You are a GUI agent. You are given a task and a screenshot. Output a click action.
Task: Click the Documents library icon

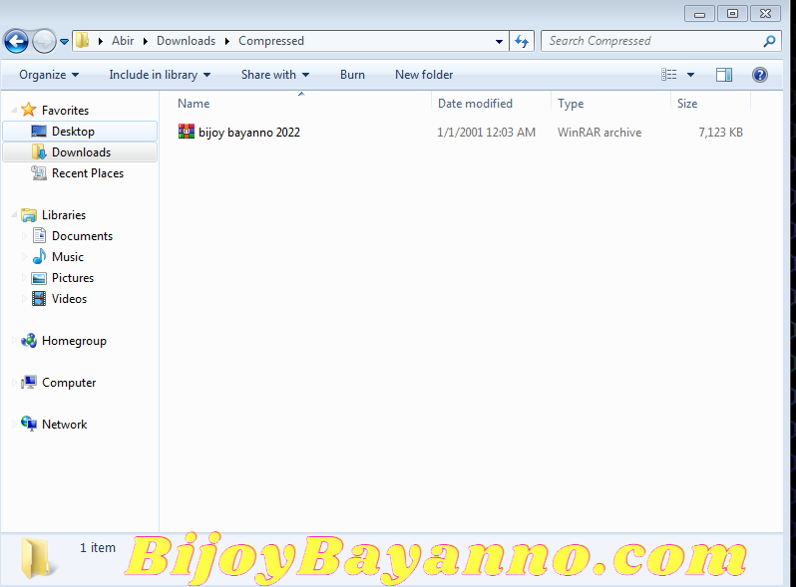(x=39, y=235)
